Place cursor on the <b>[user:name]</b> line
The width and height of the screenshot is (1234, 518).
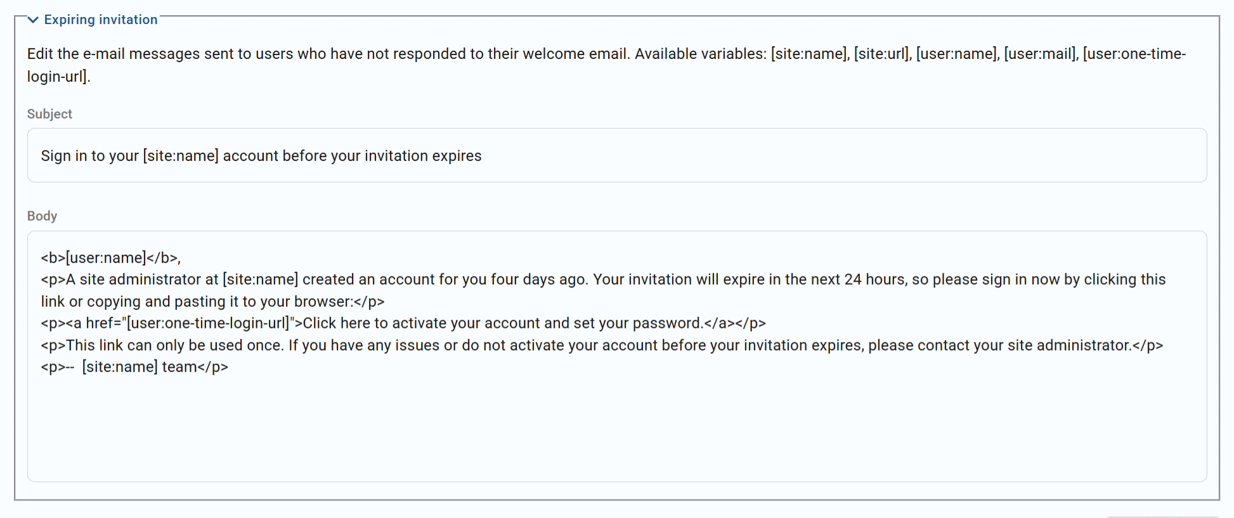pyautogui.click(x=111, y=257)
